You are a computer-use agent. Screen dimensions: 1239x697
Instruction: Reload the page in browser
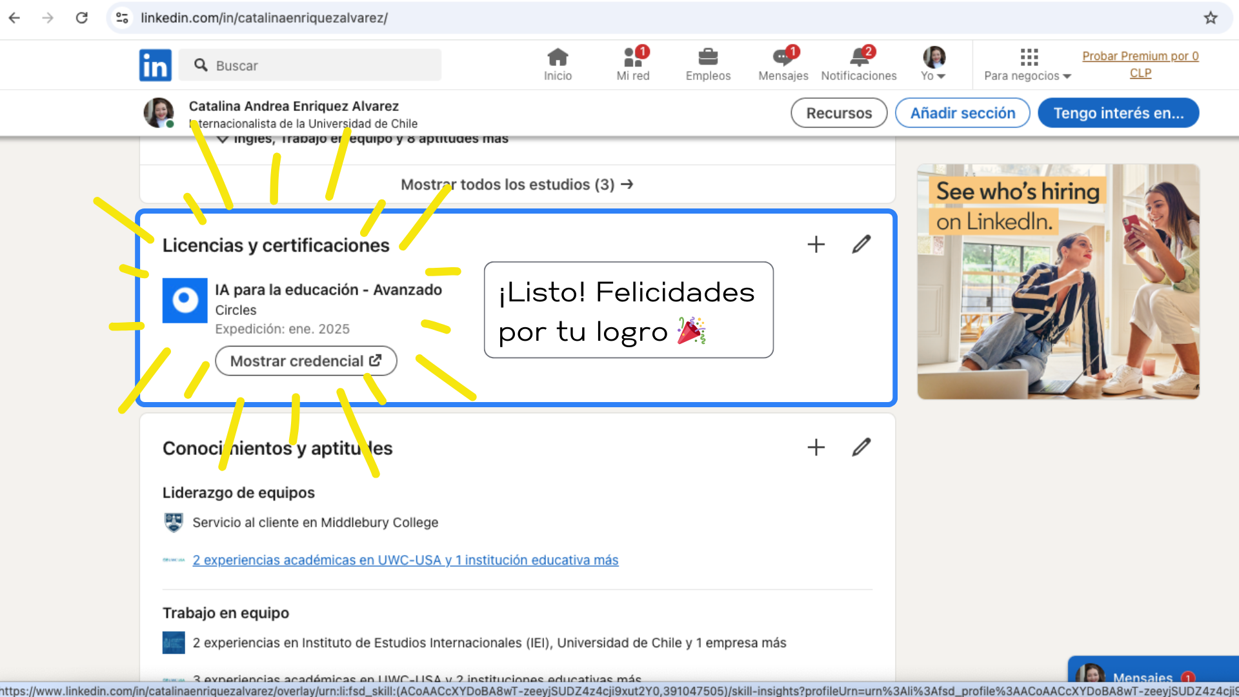click(81, 17)
